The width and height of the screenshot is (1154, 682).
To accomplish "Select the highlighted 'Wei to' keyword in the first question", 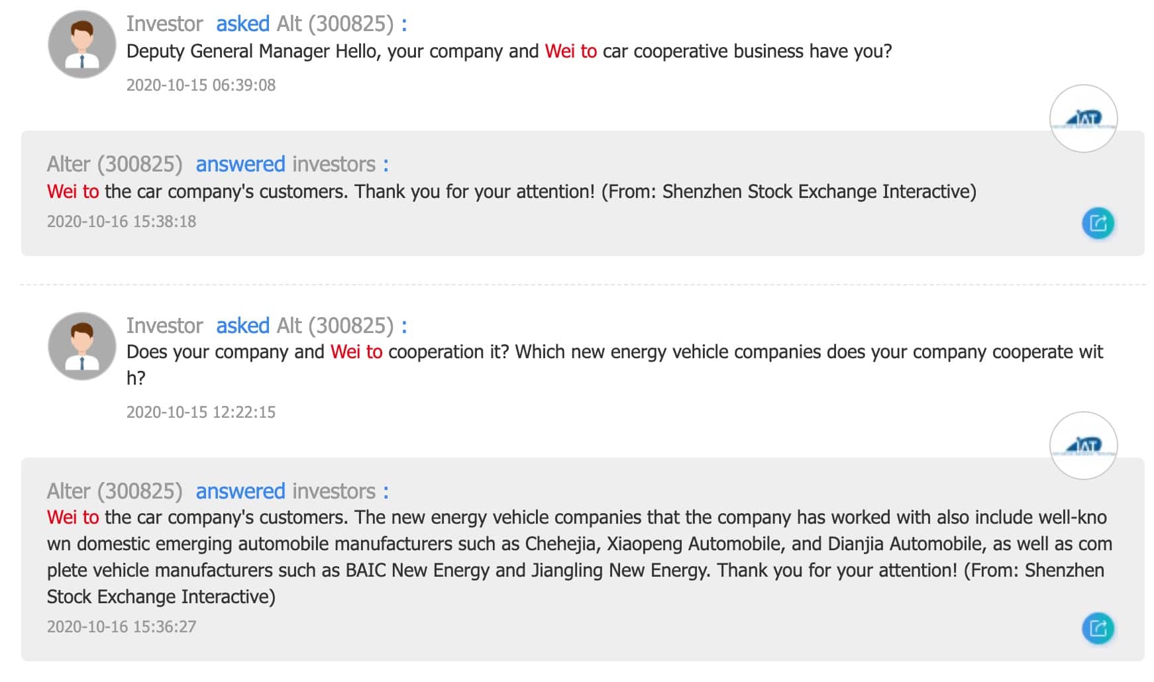I will tap(570, 51).
